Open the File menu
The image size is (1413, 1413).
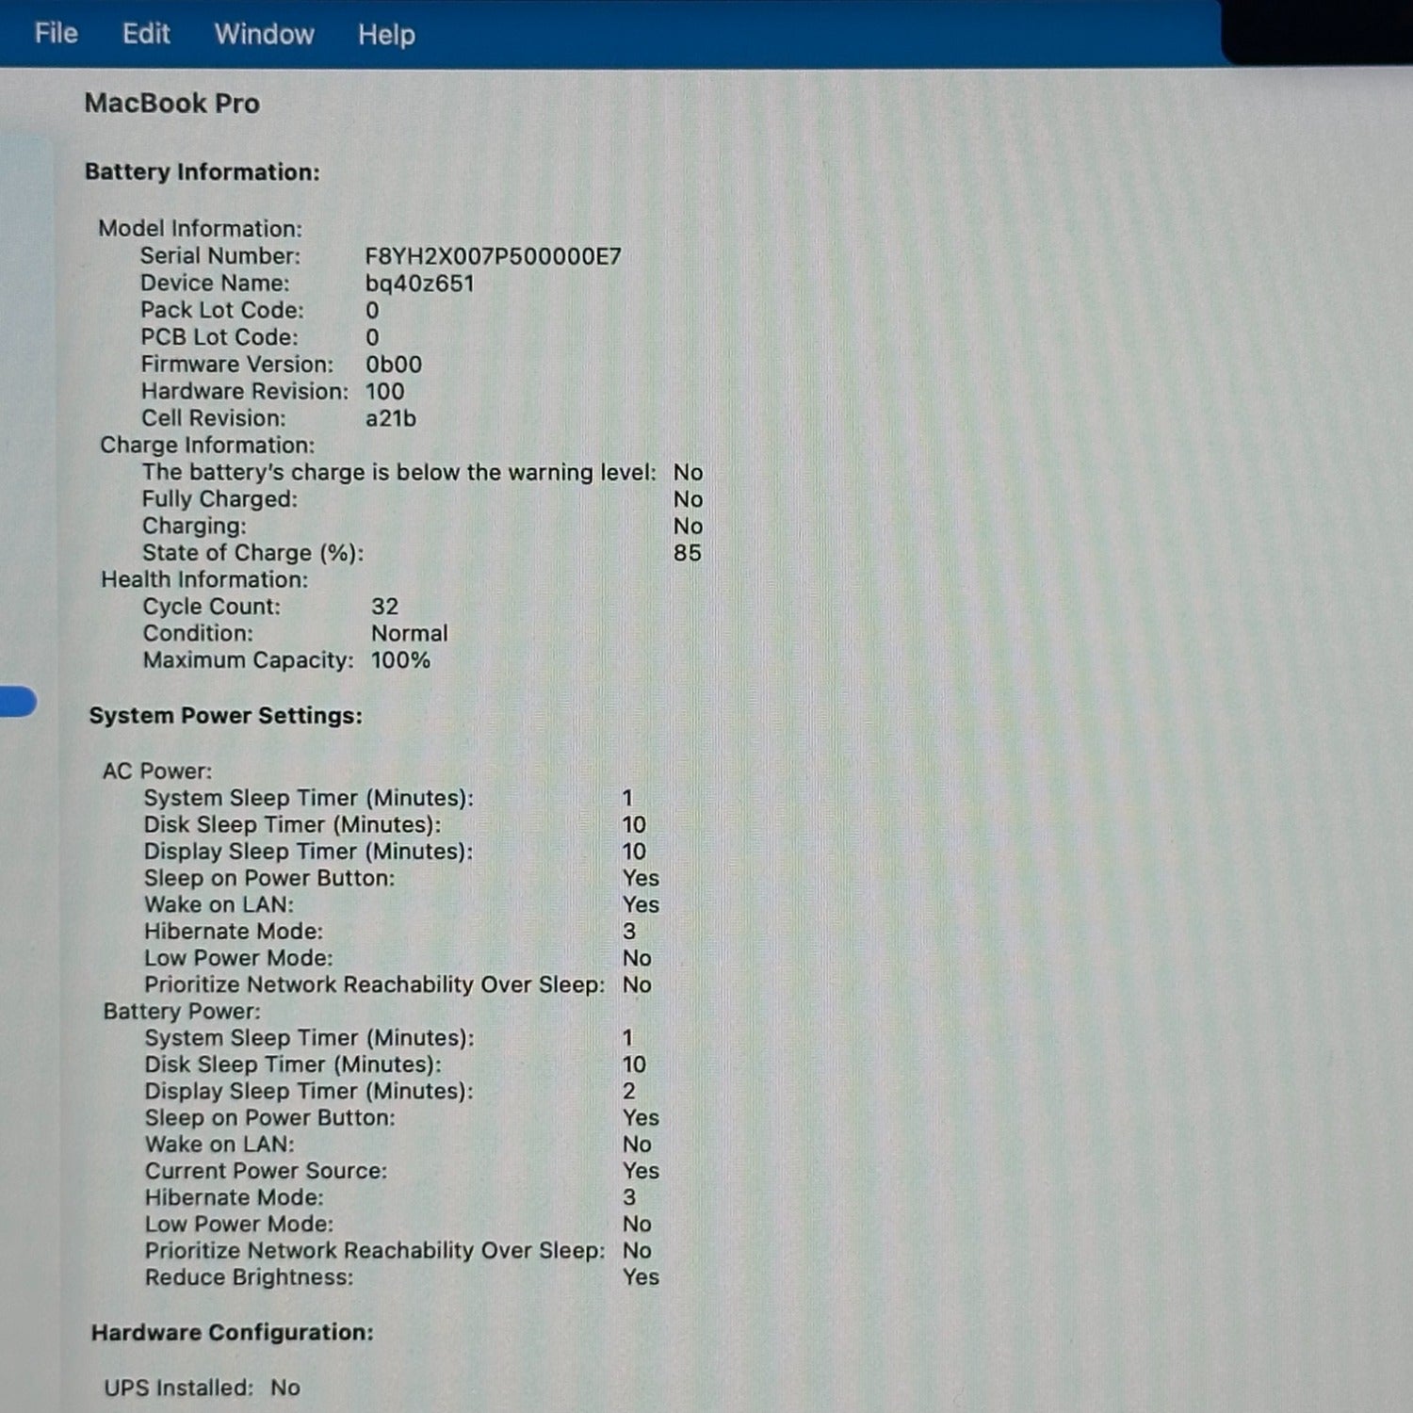tap(56, 34)
